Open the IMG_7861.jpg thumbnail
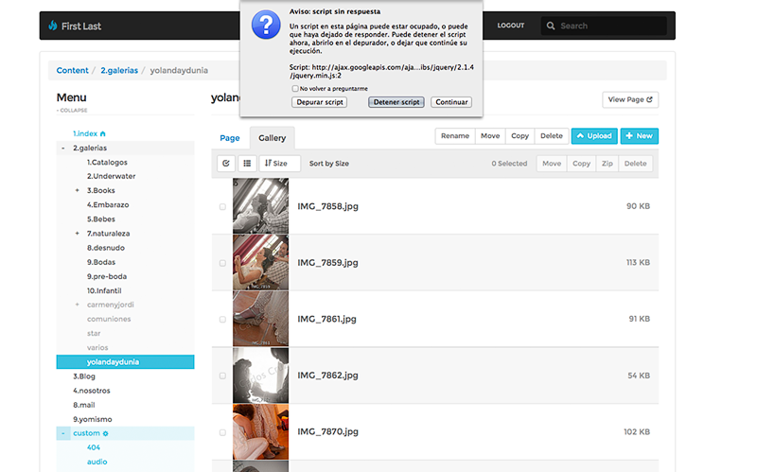 [x=261, y=319]
